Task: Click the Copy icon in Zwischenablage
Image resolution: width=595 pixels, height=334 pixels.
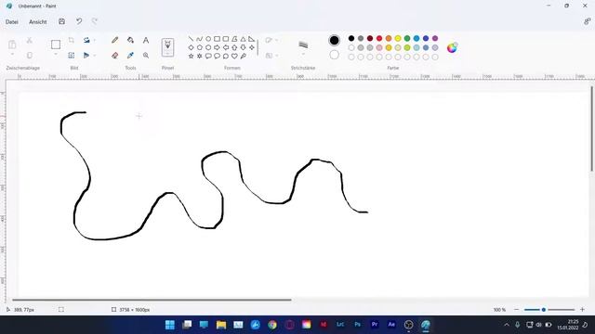Action: (x=29, y=56)
